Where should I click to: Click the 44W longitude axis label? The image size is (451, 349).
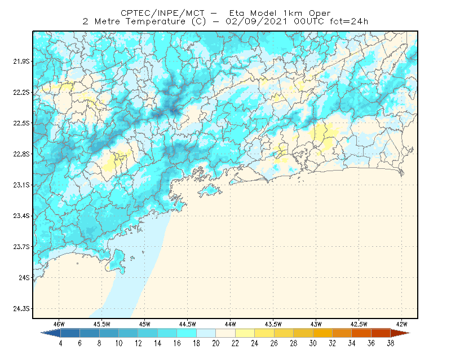231,324
